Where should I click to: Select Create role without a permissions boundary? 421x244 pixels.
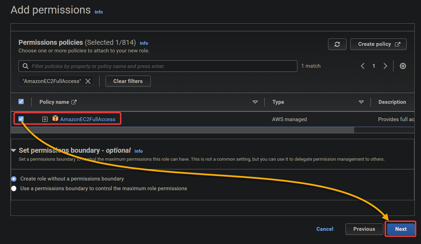click(x=14, y=179)
